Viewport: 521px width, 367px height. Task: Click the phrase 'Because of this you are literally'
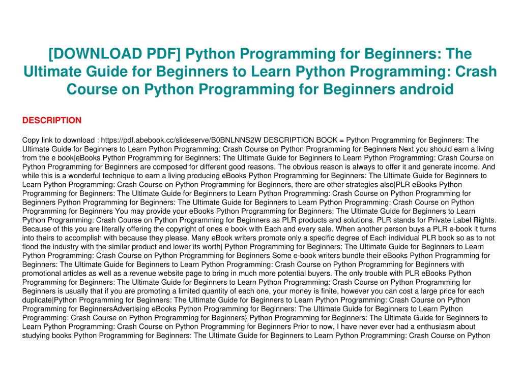coord(75,229)
